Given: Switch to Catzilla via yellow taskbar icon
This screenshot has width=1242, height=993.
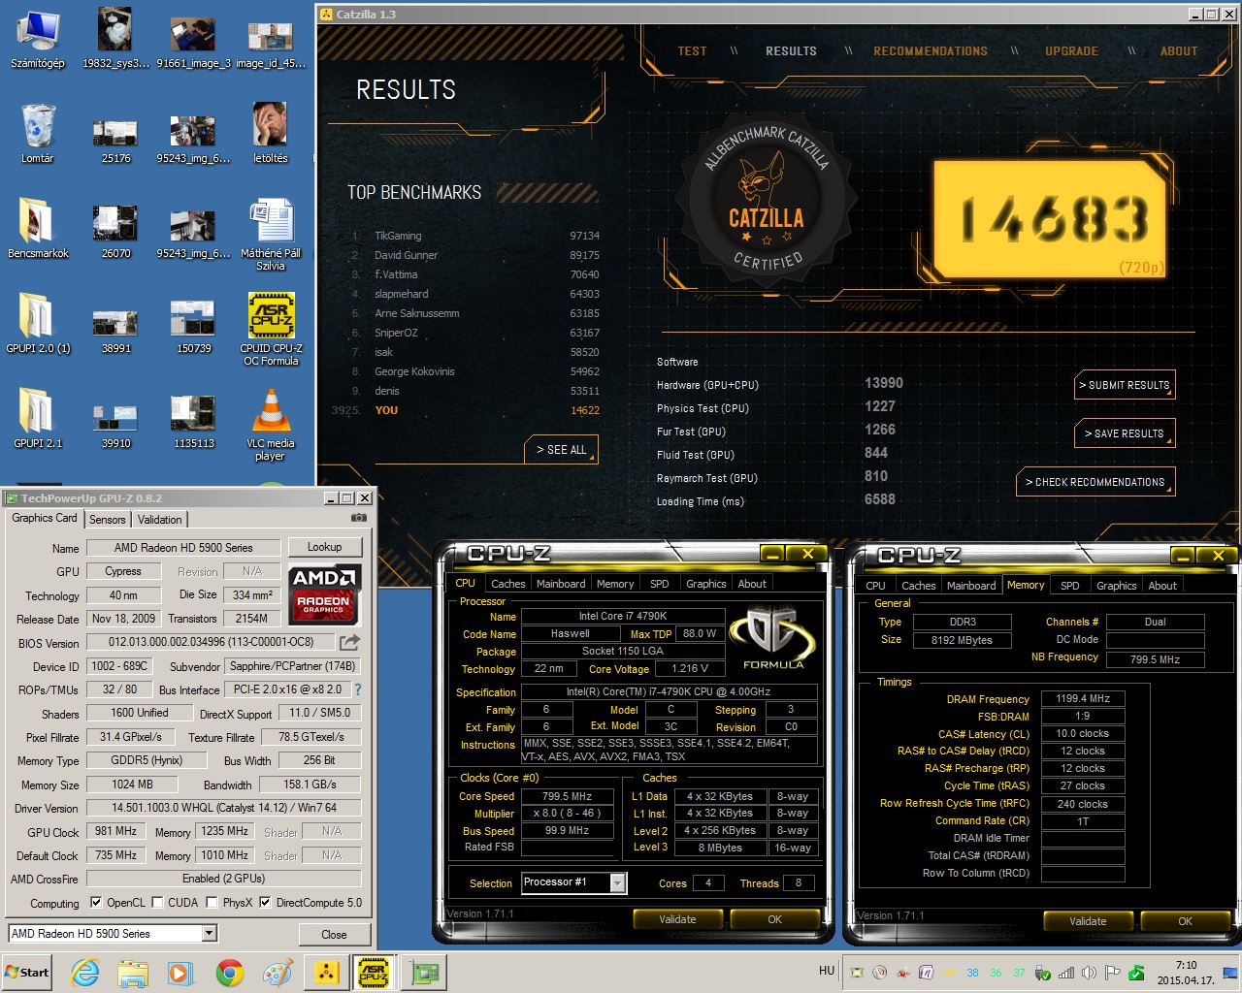Looking at the screenshot, I should pos(327,973).
